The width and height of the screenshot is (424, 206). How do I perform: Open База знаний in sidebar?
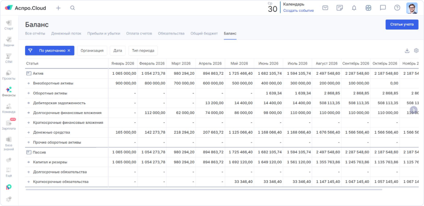(9, 144)
